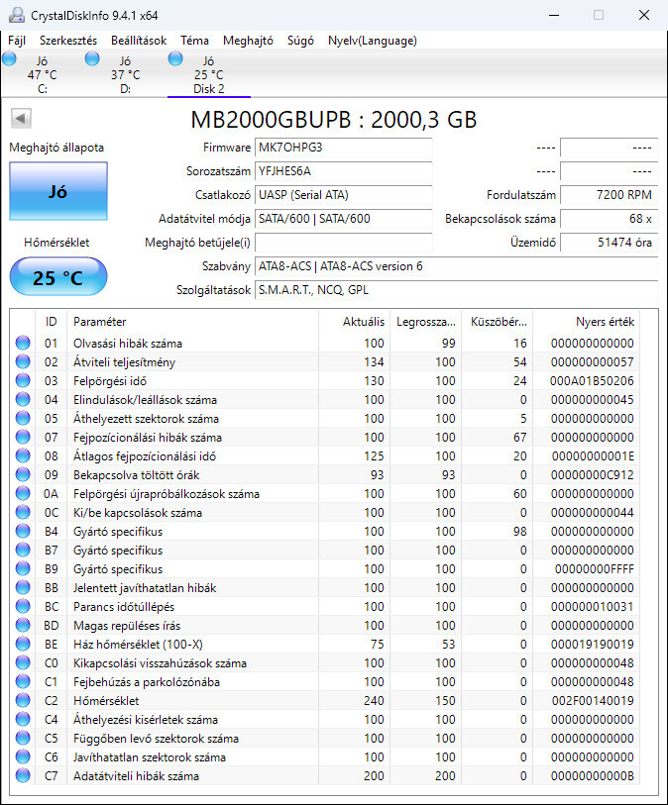Viewport: 668px width, 805px height.
Task: Click the 51474 óra power on hours field
Action: 609,243
